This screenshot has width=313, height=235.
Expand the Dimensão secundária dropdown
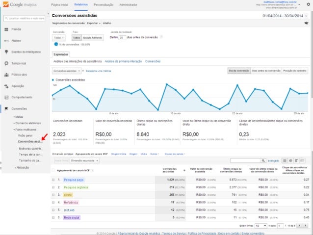83,160
